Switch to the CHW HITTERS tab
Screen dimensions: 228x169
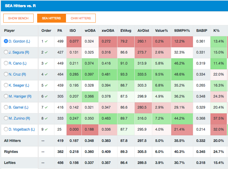[81, 18]
